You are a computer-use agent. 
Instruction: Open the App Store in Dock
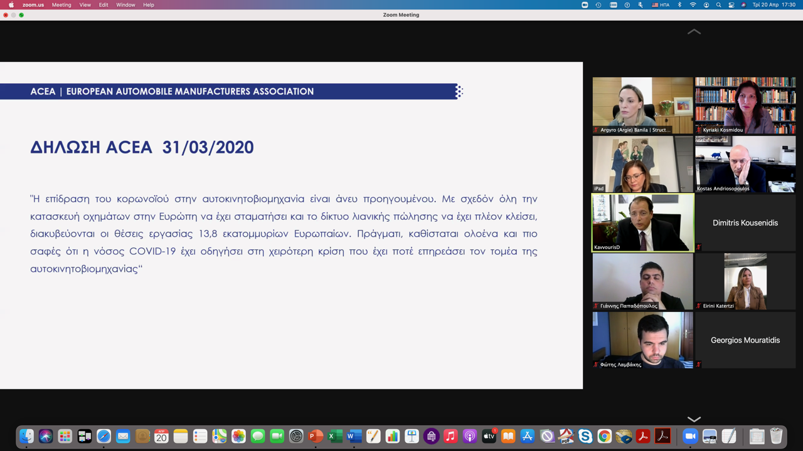[528, 436]
